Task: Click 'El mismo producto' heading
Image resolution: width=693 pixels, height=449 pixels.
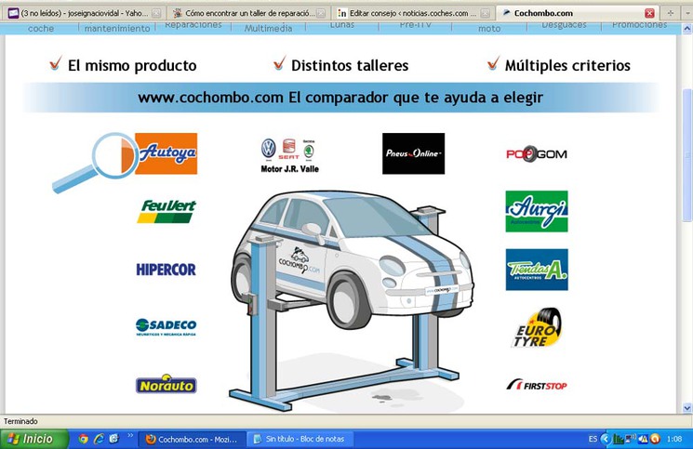Action: (x=132, y=66)
